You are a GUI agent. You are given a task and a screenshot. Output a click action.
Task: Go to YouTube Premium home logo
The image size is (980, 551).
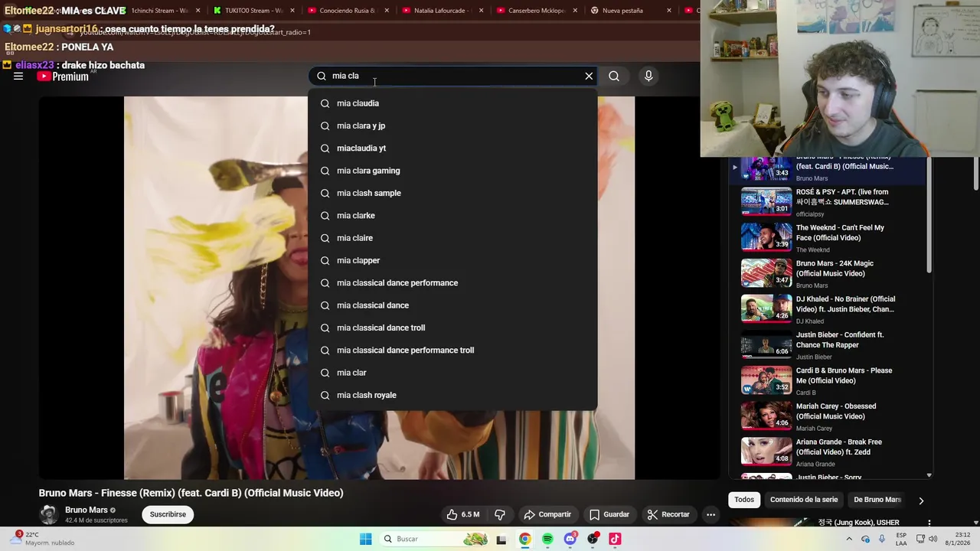pos(63,77)
